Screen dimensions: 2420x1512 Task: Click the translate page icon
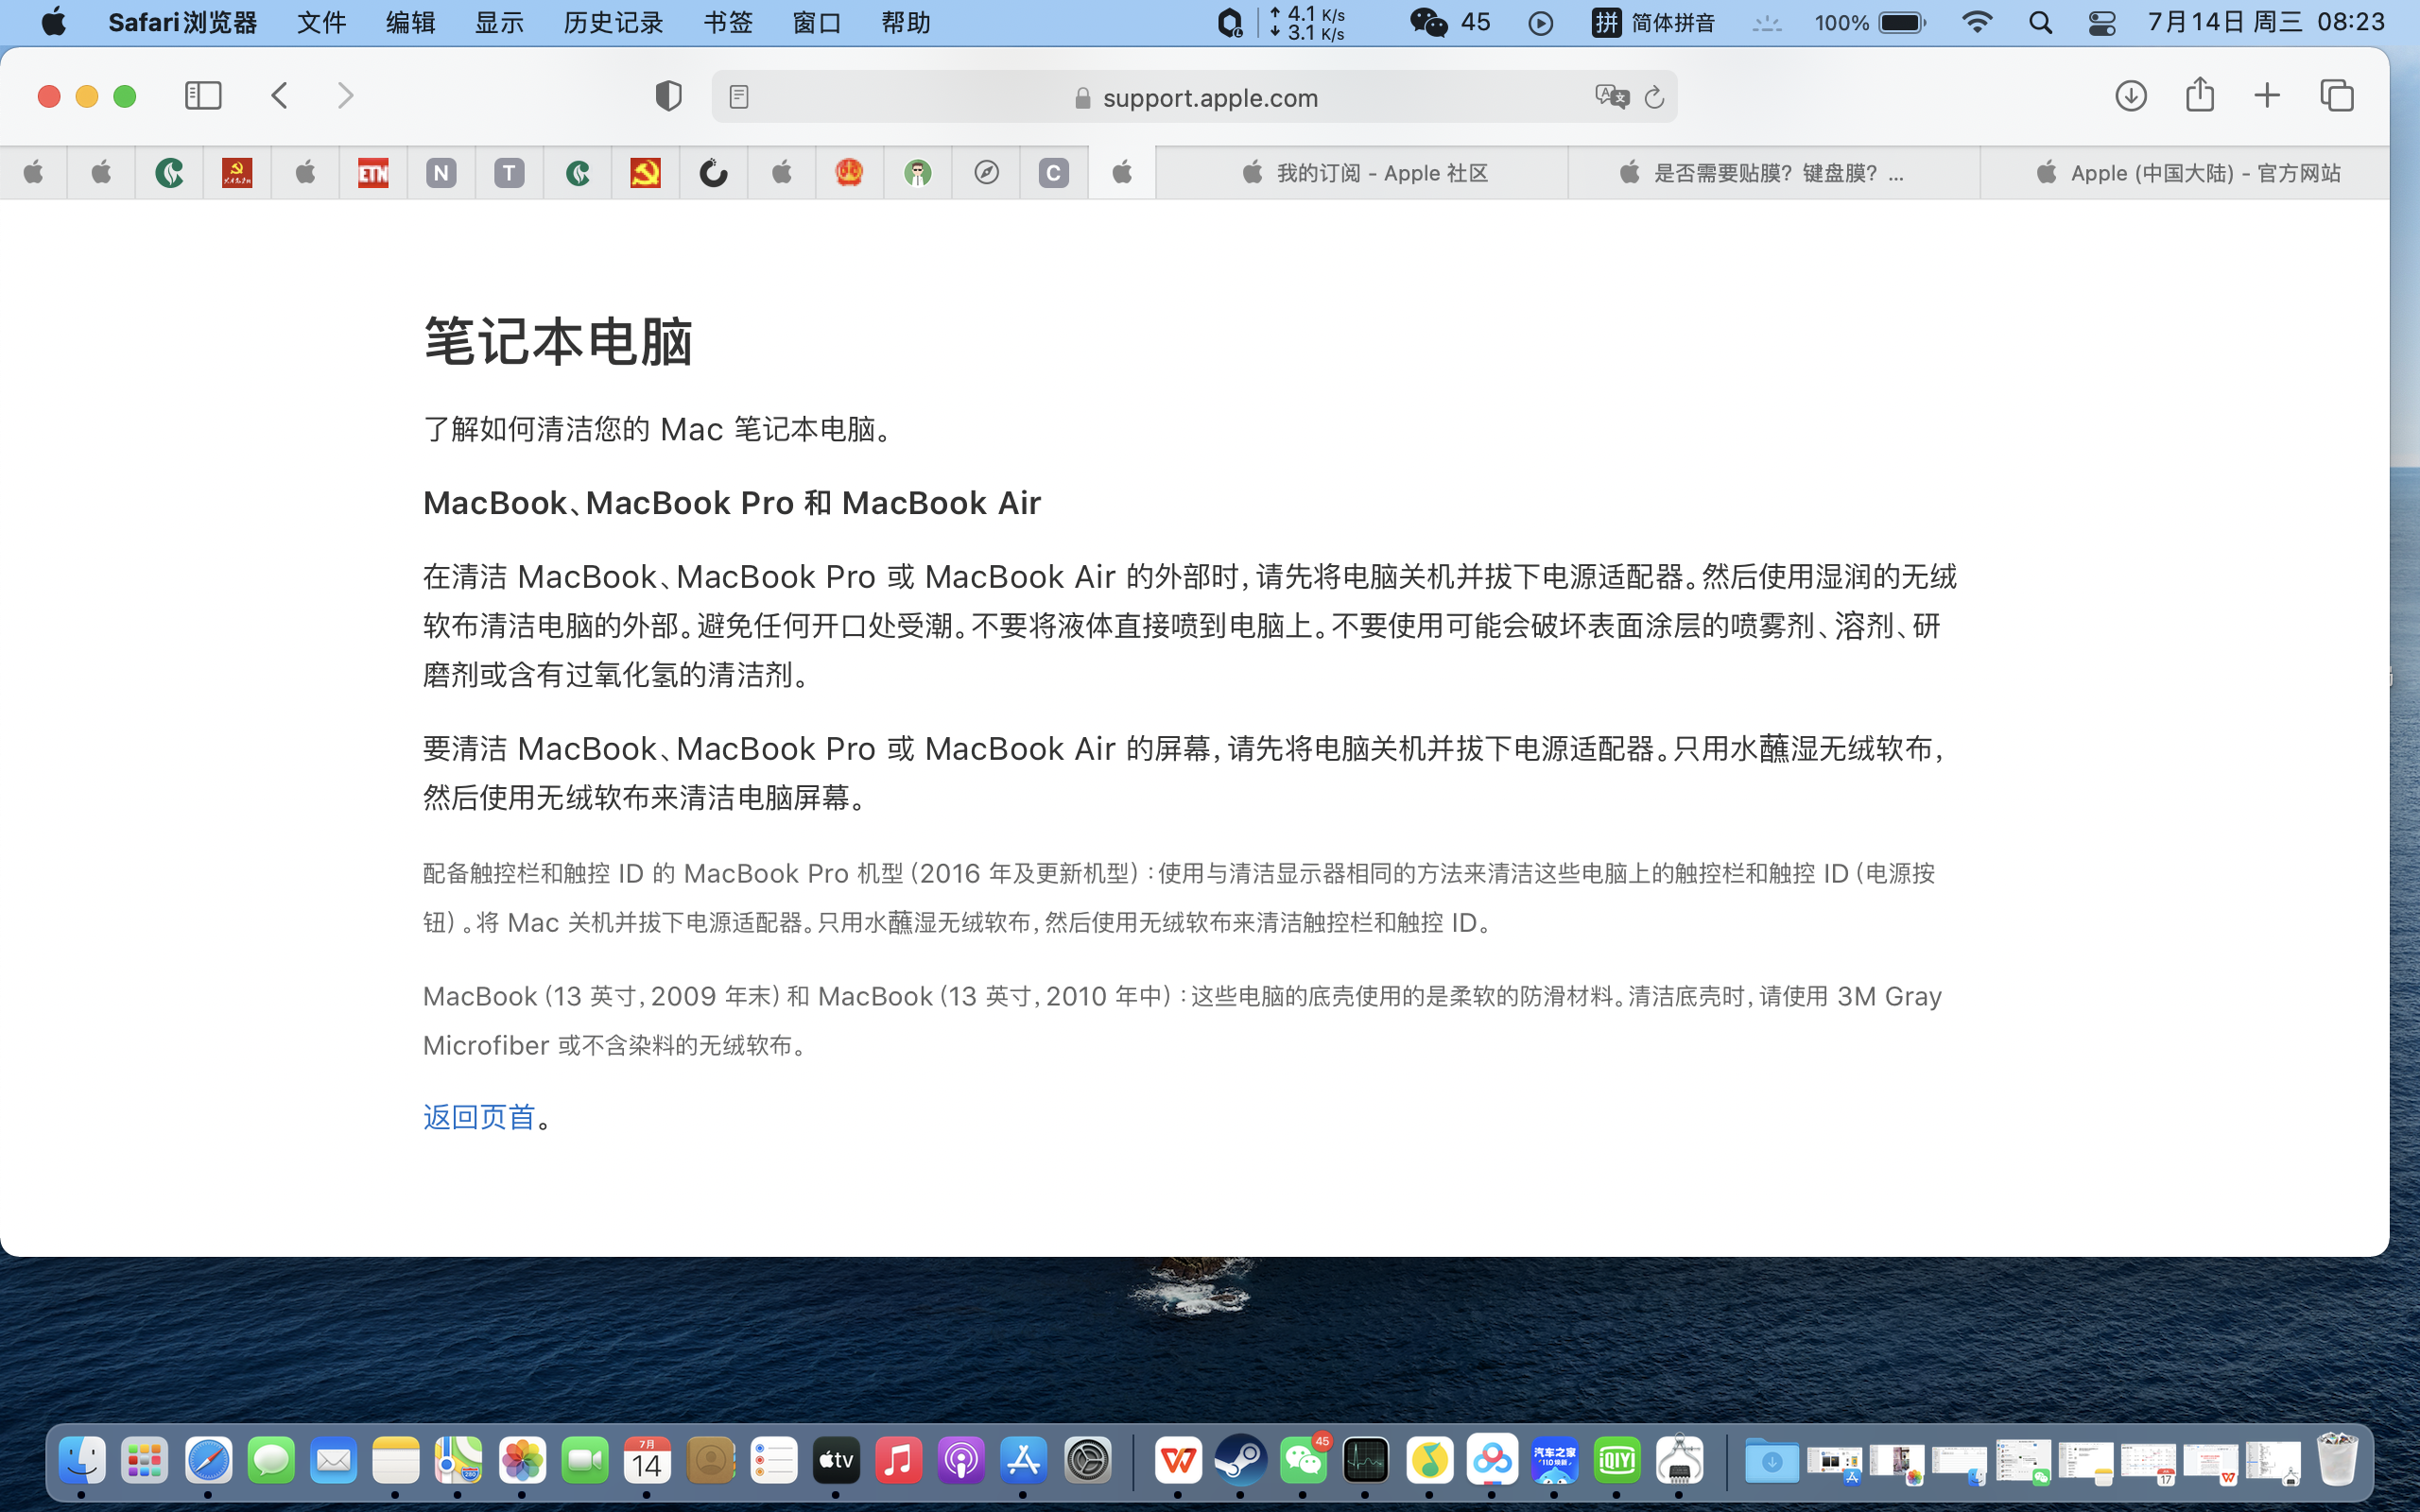pos(1611,97)
